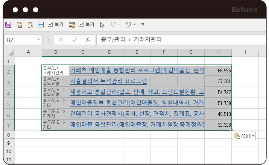
Task: Open link 제품재고 통합관리
Action: click(x=137, y=92)
